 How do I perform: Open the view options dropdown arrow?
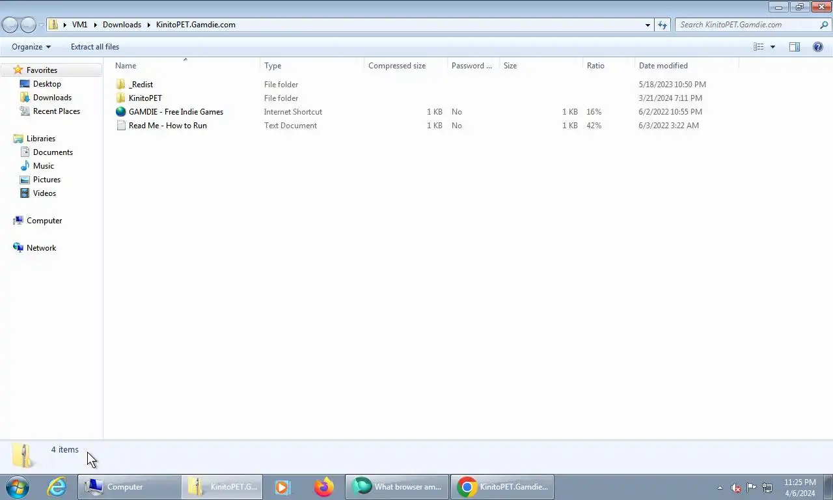click(772, 47)
